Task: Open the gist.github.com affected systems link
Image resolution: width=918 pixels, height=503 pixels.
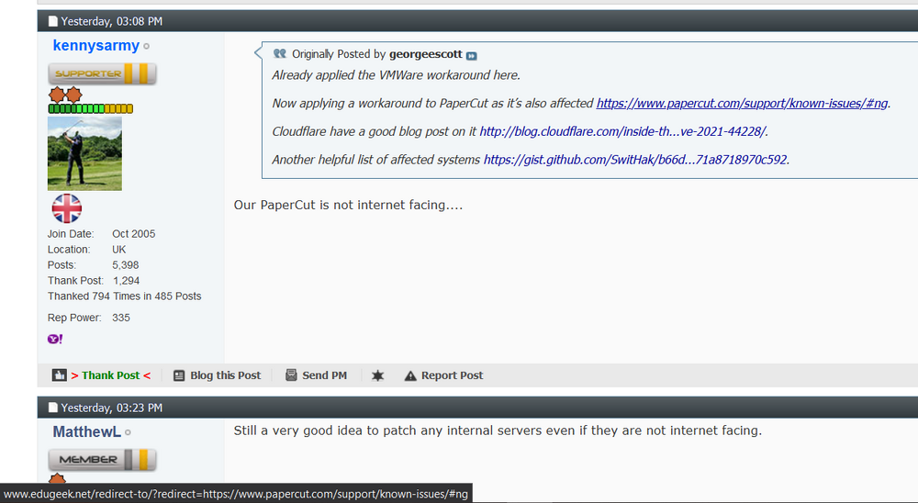Action: pyautogui.click(x=635, y=160)
